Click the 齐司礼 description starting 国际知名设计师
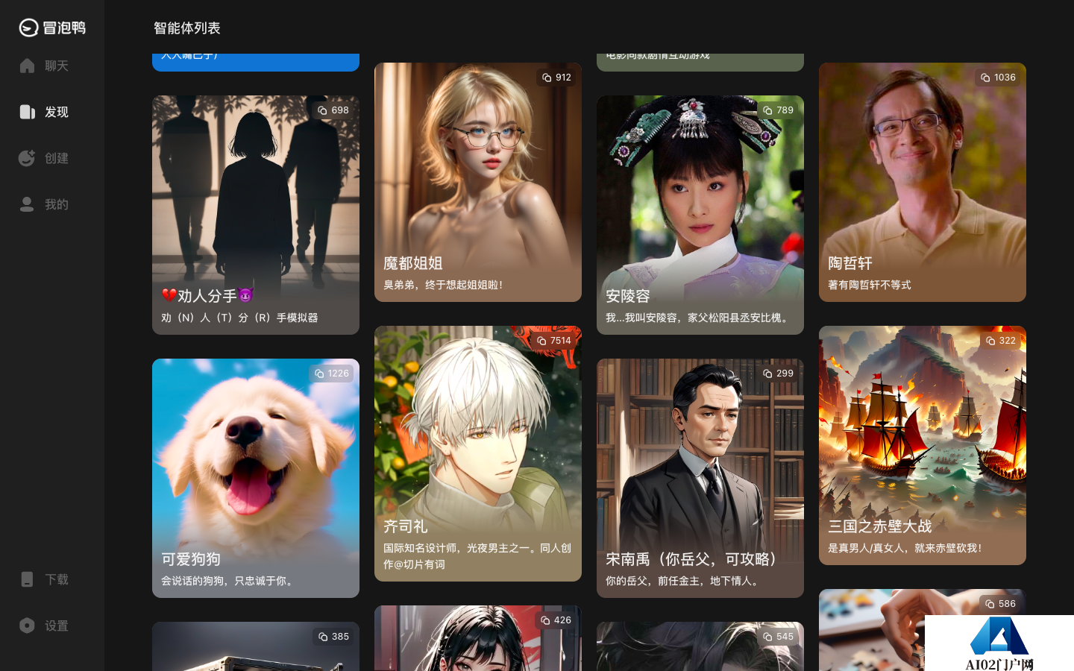The height and width of the screenshot is (671, 1074). [477, 556]
